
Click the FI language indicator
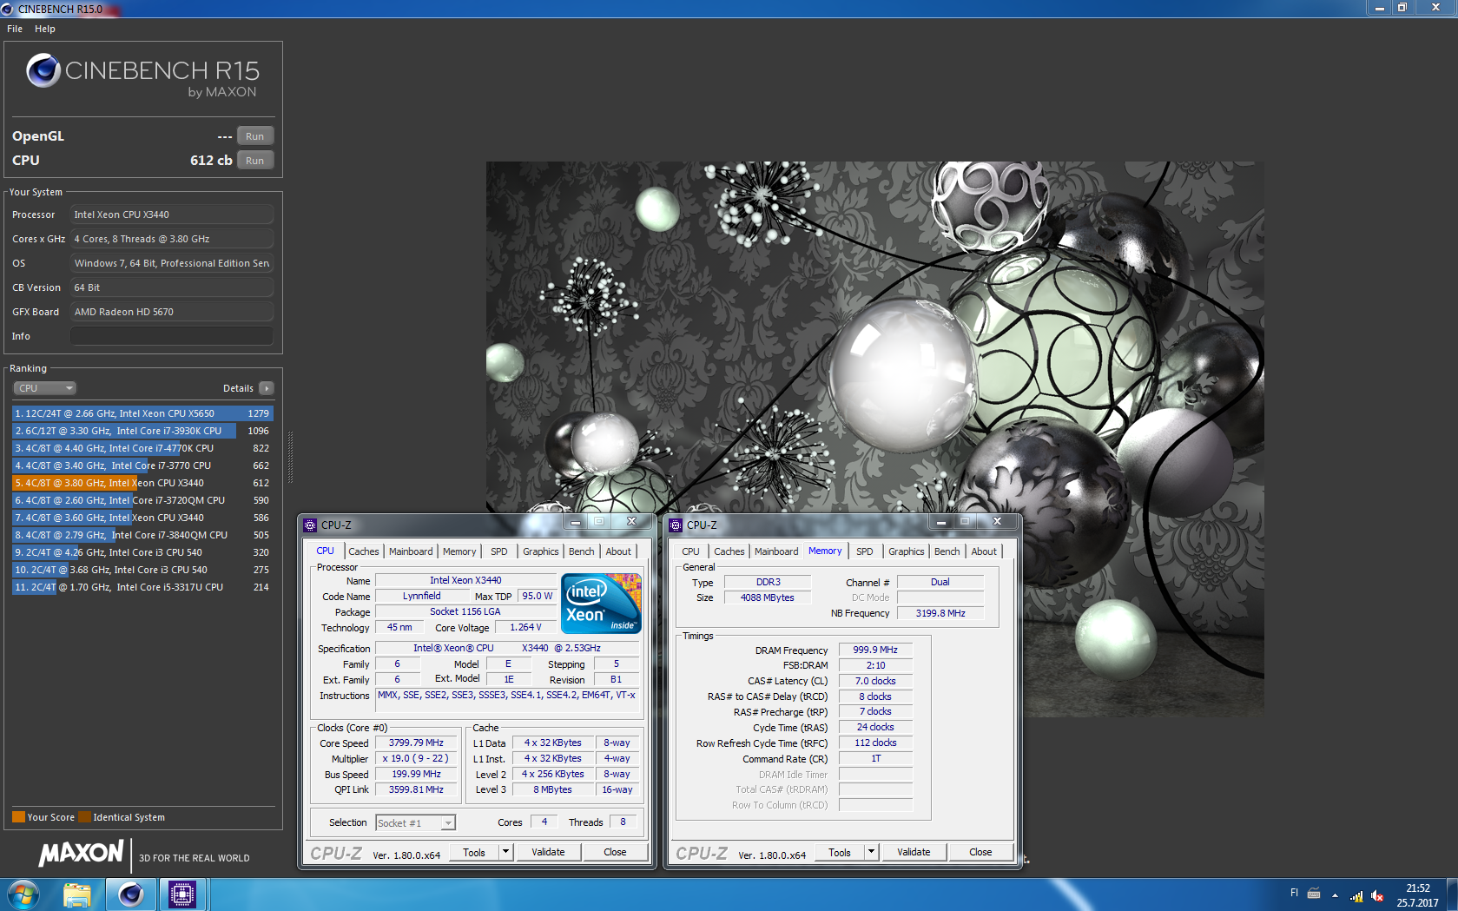coord(1294,893)
